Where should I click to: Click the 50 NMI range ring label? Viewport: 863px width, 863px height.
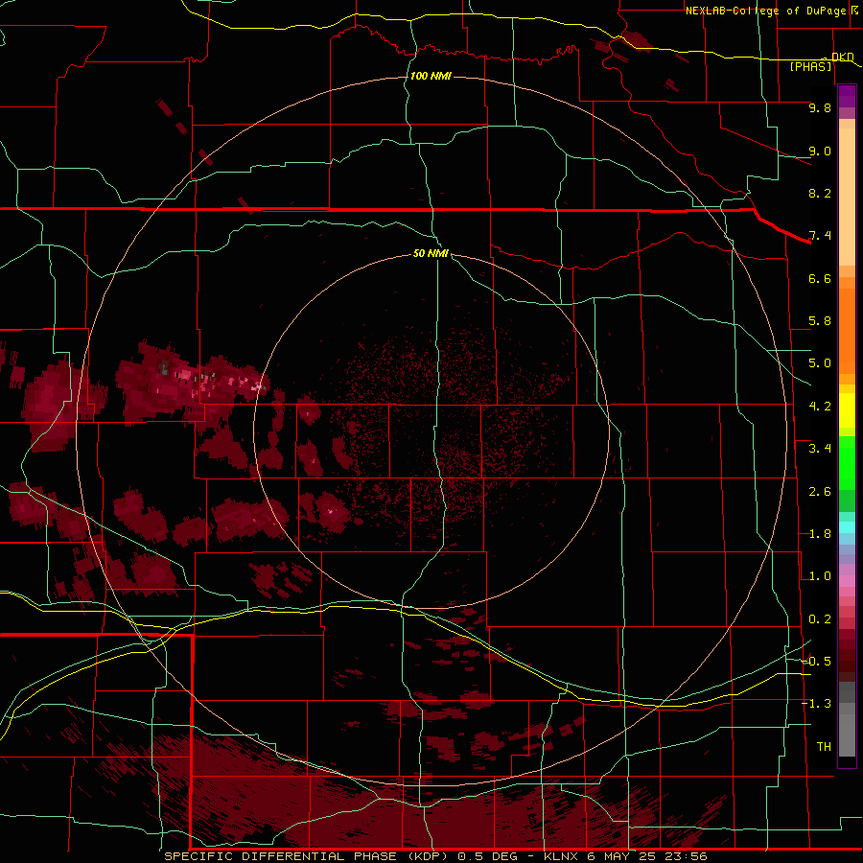[431, 253]
